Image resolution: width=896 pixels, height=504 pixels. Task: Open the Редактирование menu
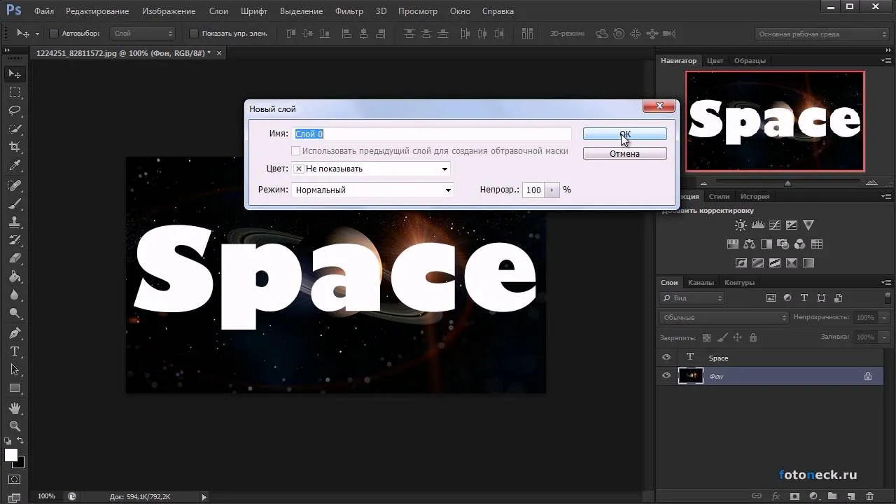(x=97, y=11)
